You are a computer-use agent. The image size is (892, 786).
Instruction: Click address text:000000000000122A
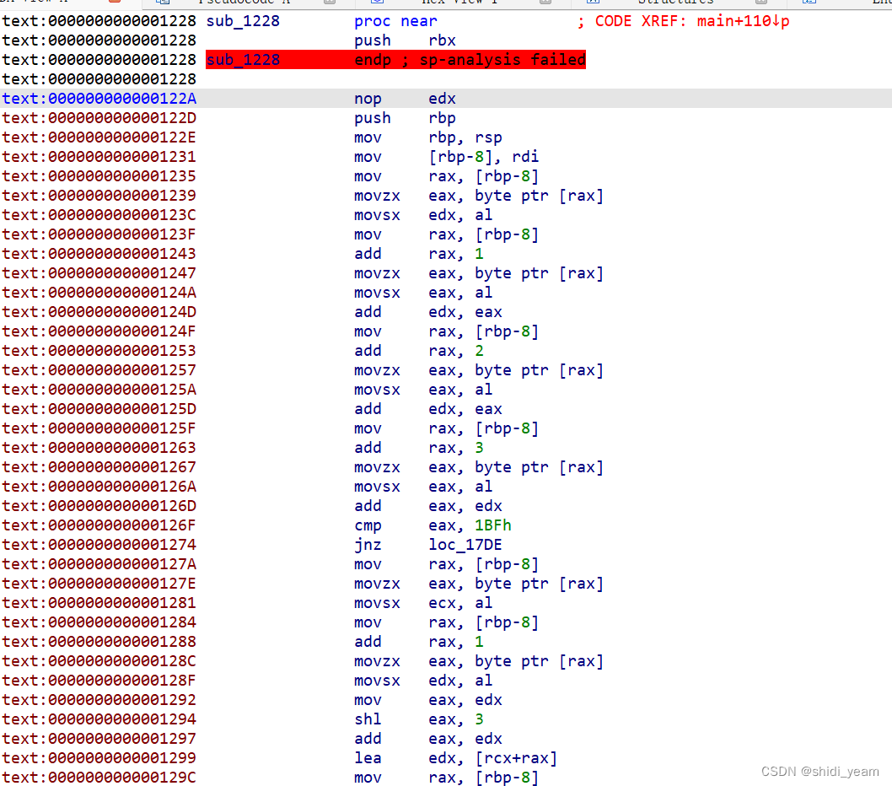click(x=99, y=98)
